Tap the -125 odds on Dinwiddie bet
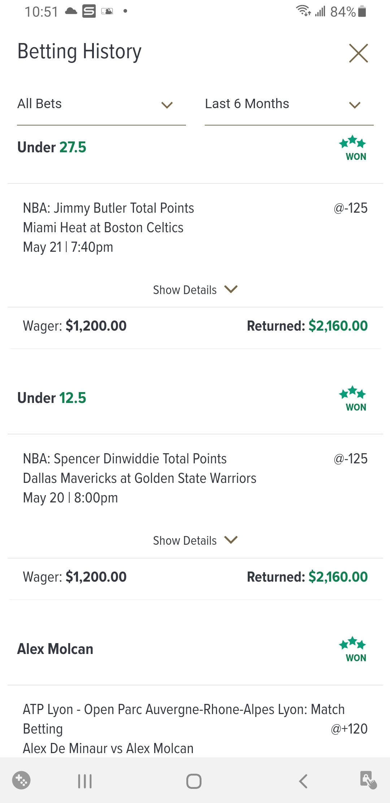The height and width of the screenshot is (803, 390). [351, 459]
